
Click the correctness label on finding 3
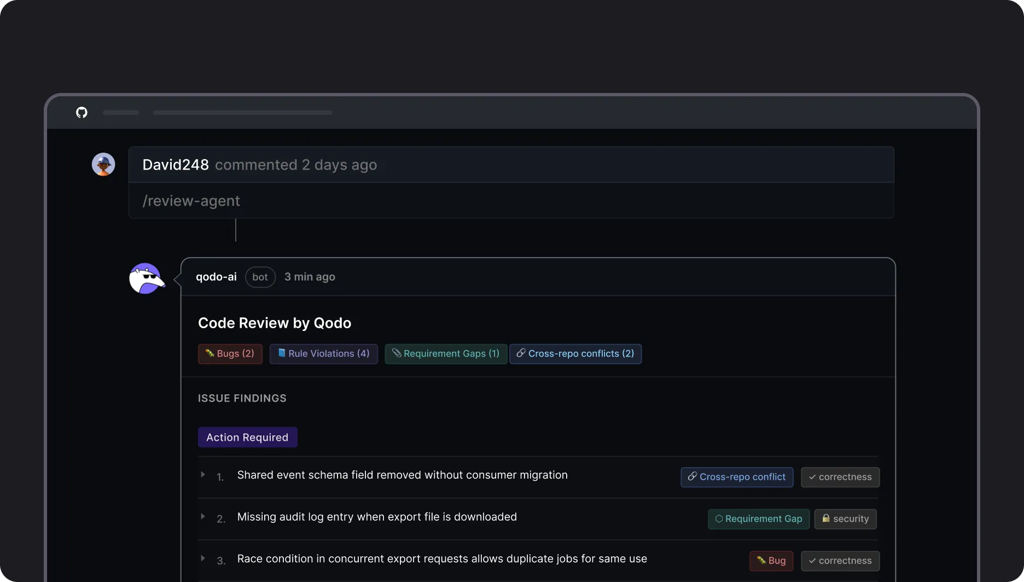coord(840,561)
